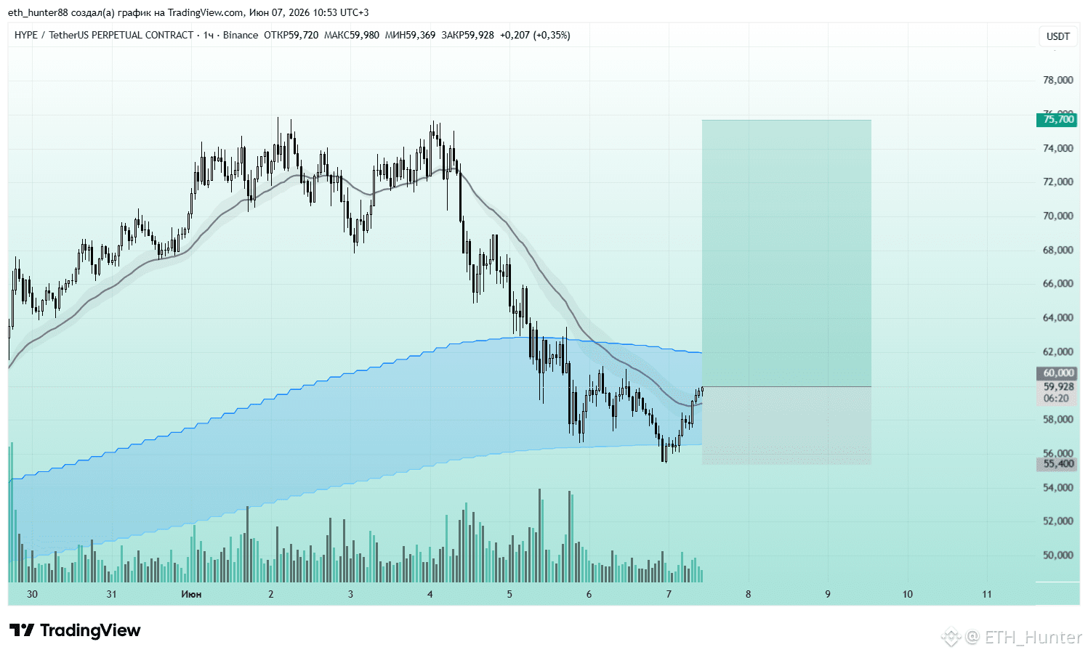
Task: Click the МАКС59,980 high value
Action: pos(352,35)
